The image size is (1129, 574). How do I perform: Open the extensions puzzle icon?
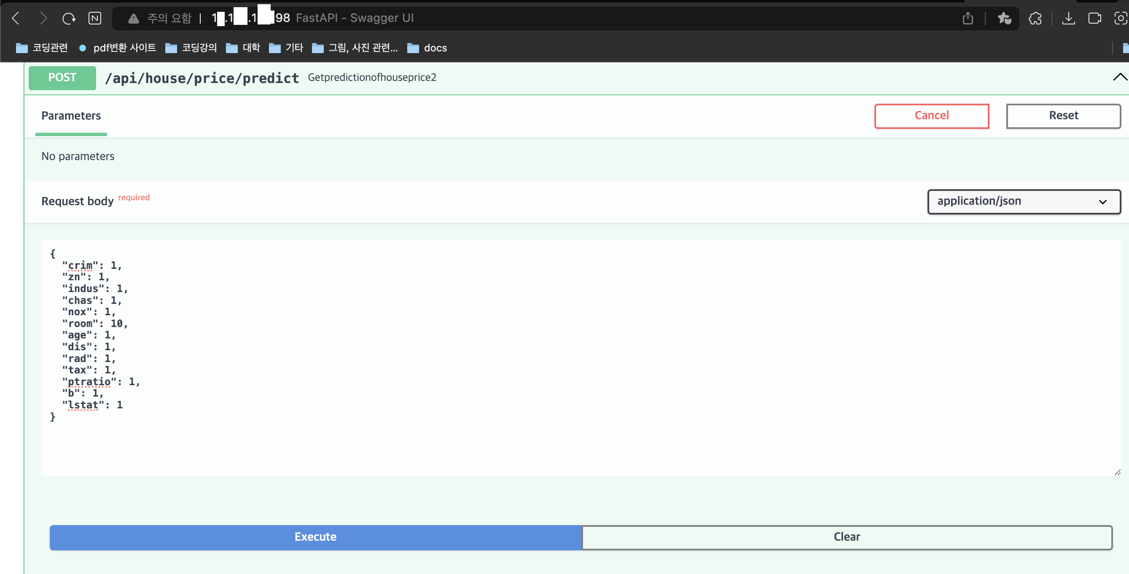1035,18
